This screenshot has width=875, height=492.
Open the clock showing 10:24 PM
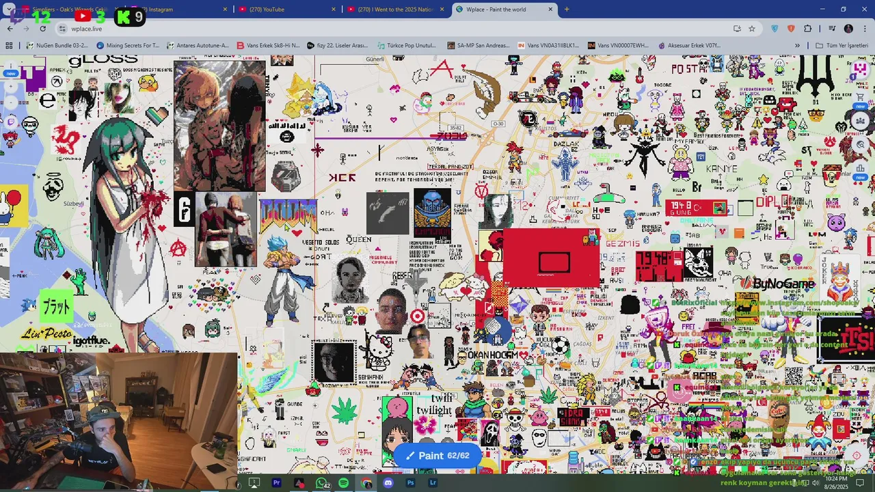836,483
